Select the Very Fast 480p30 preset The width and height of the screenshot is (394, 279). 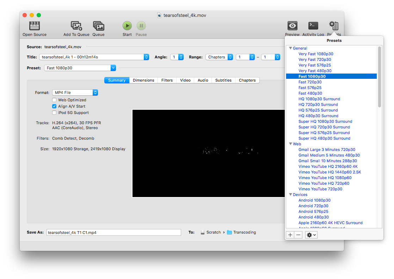click(315, 71)
